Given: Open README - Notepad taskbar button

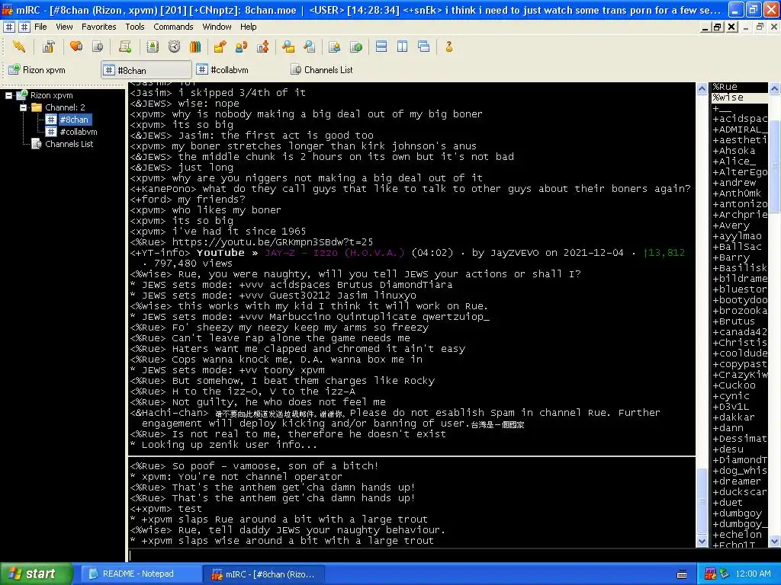Looking at the screenshot, I should (x=140, y=574).
